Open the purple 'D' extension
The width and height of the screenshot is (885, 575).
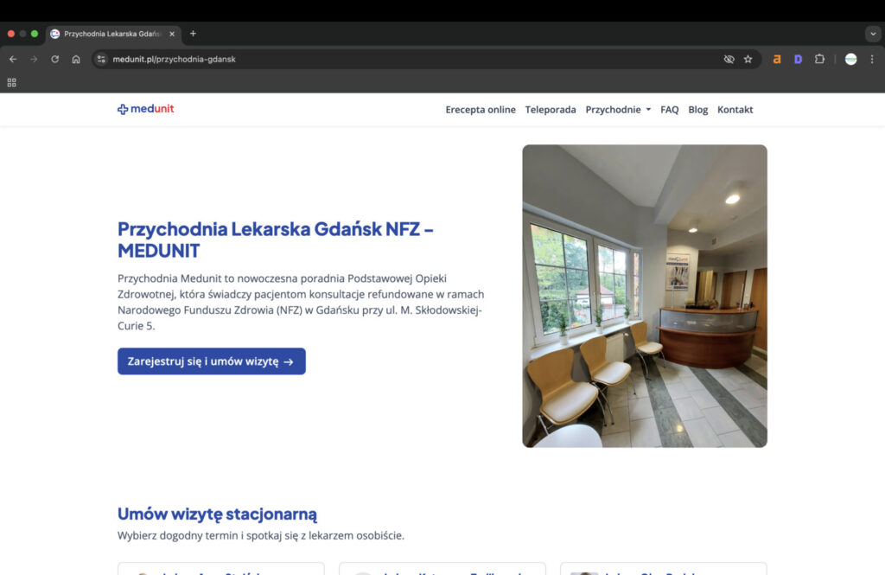[x=798, y=60]
